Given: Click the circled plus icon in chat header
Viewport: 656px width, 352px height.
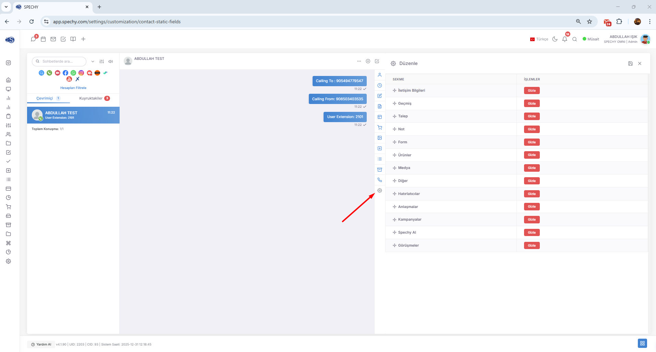Looking at the screenshot, I should coord(368,61).
